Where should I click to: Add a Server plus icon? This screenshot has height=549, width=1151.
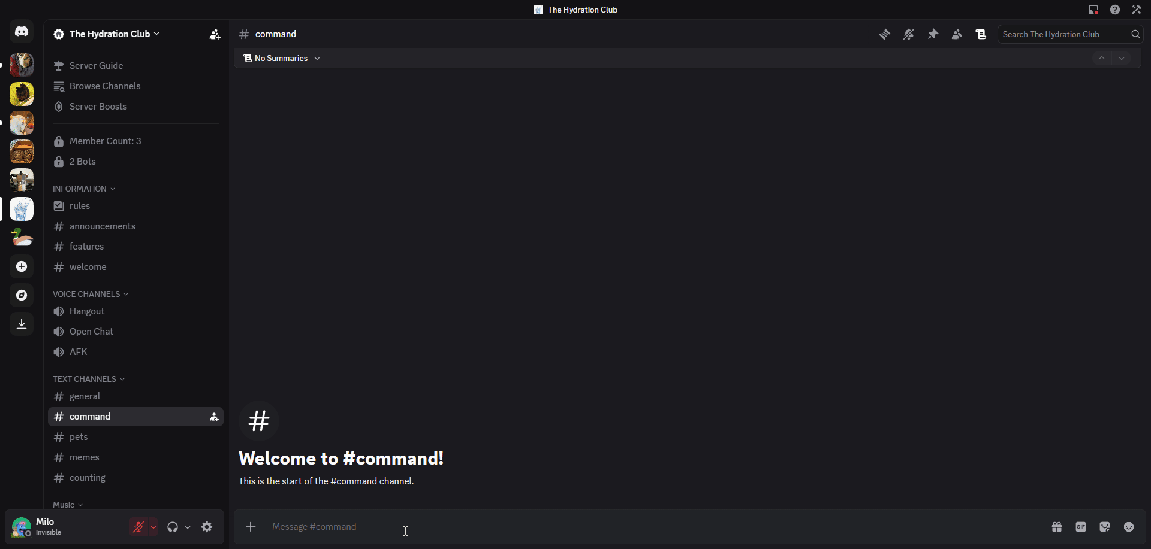coord(22,266)
